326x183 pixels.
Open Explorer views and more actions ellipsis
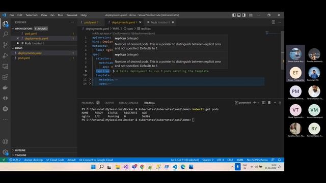(72, 22)
